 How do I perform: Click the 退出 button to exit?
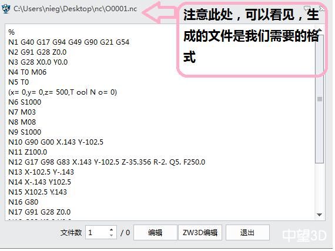pyautogui.click(x=247, y=232)
